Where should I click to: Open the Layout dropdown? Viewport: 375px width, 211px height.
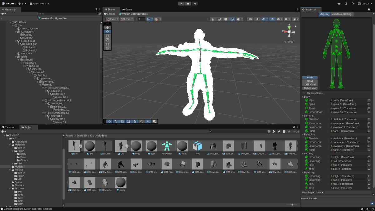(x=365, y=3)
